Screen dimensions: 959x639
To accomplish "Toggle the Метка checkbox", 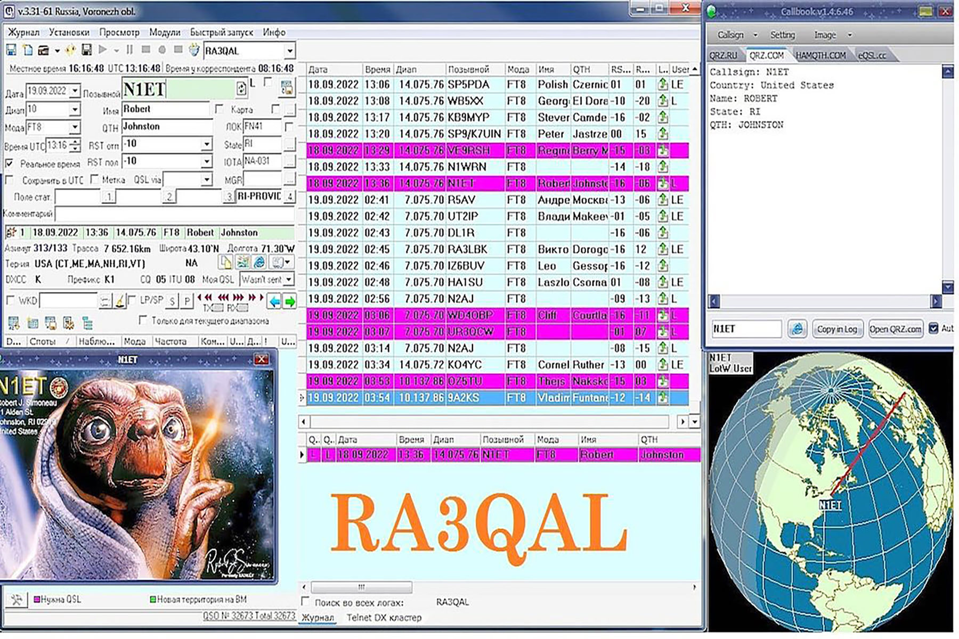I will click(94, 180).
